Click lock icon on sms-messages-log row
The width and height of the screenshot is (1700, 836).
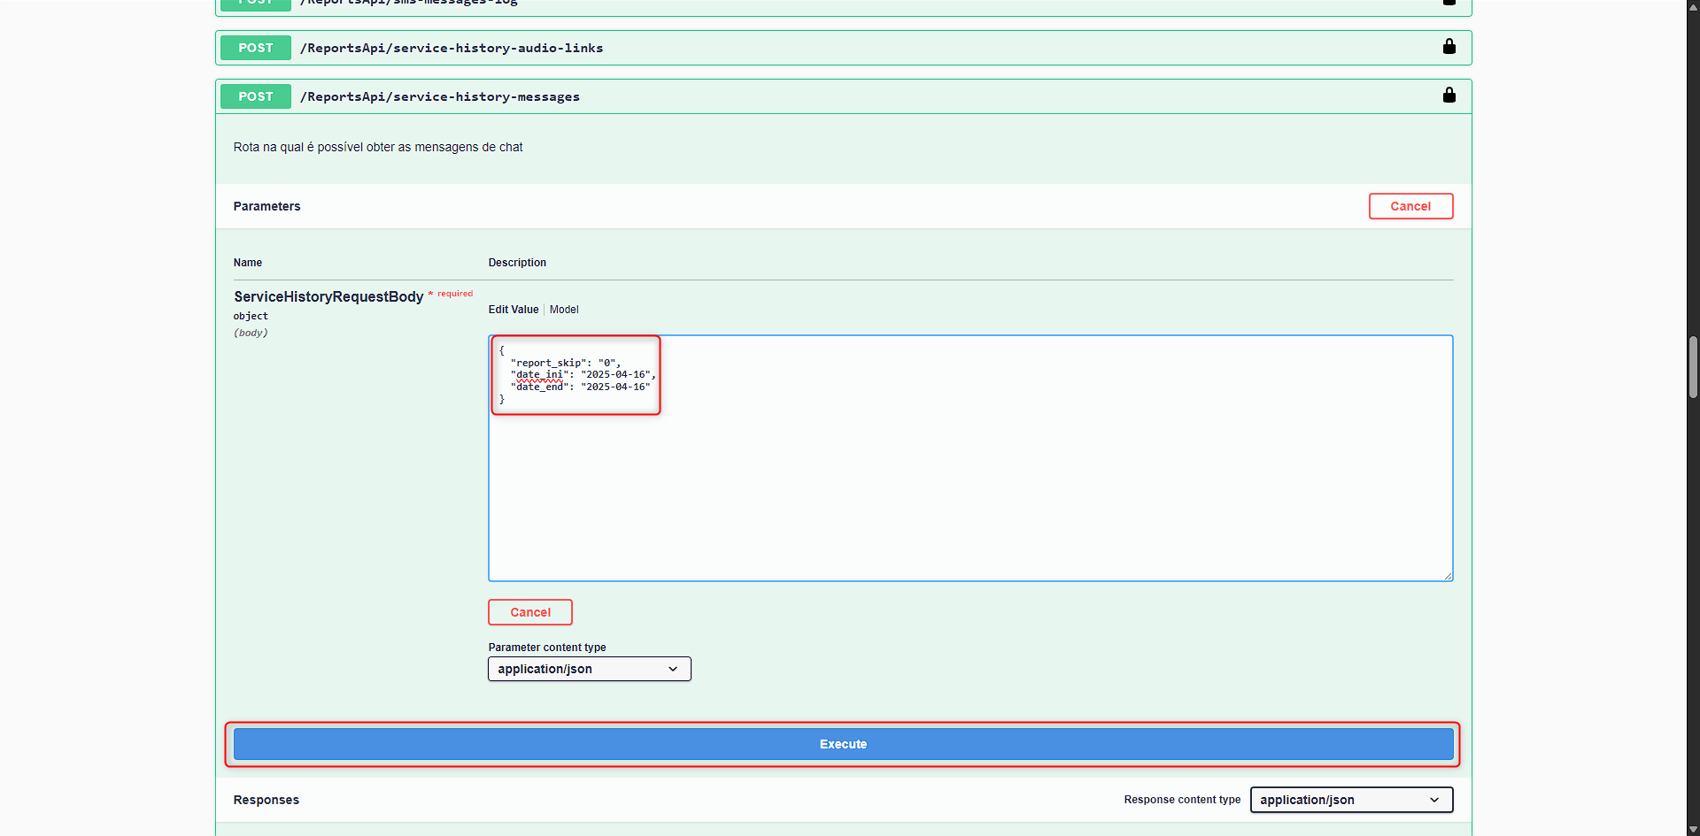[1449, 3]
